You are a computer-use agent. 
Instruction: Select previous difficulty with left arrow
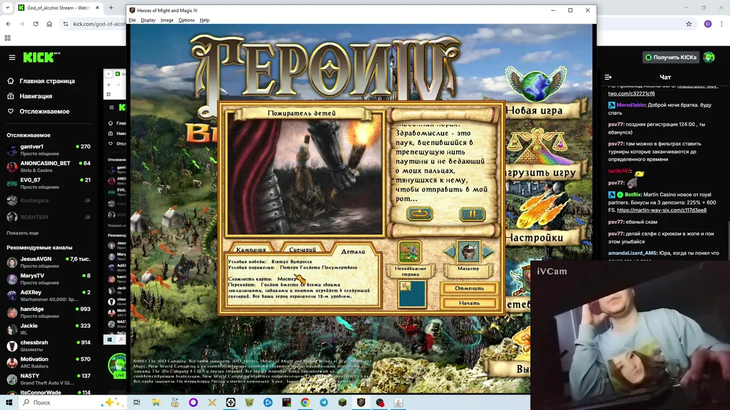[450, 252]
